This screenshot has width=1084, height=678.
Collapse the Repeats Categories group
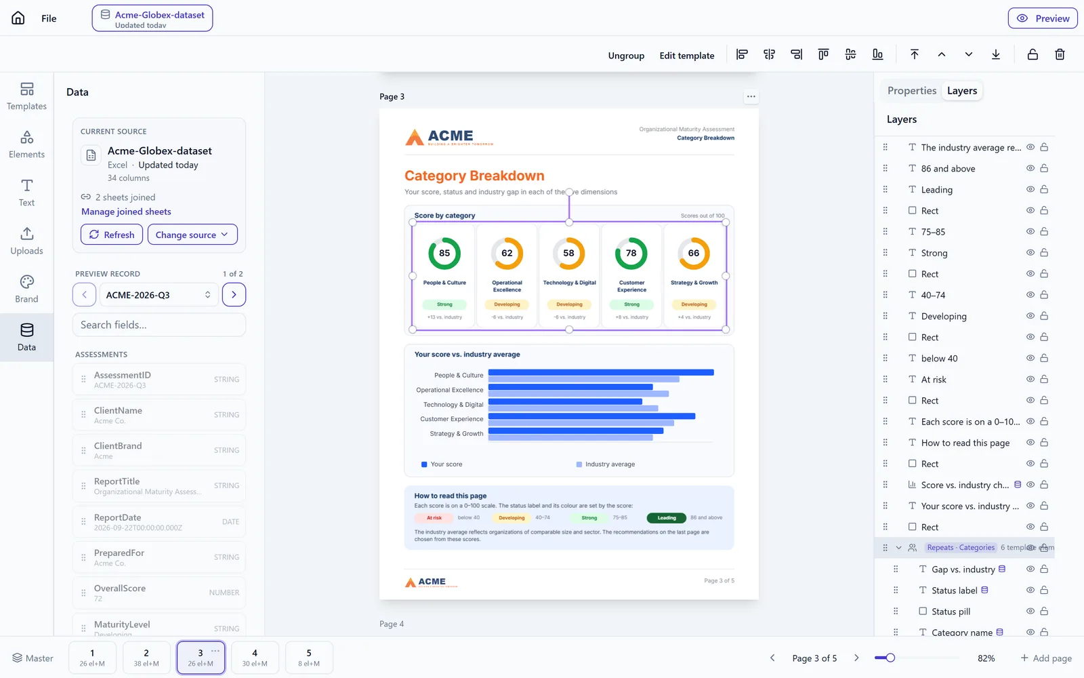898,548
